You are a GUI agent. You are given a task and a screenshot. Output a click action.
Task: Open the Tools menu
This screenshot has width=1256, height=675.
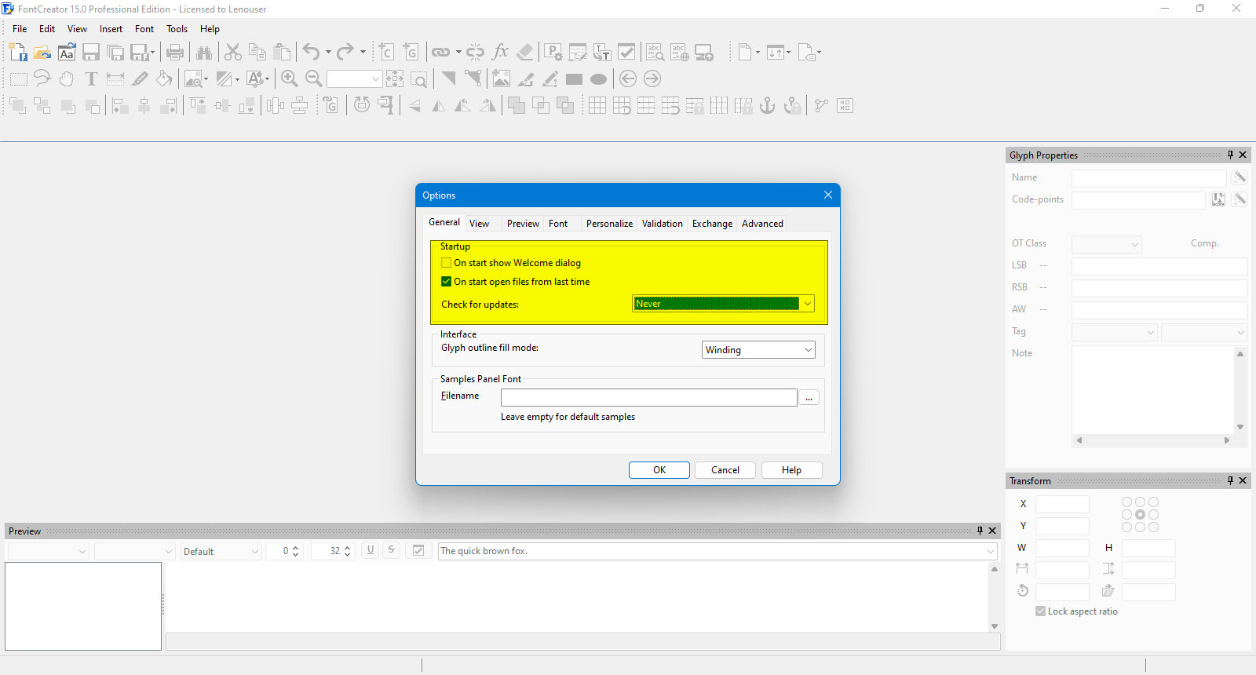click(x=177, y=29)
